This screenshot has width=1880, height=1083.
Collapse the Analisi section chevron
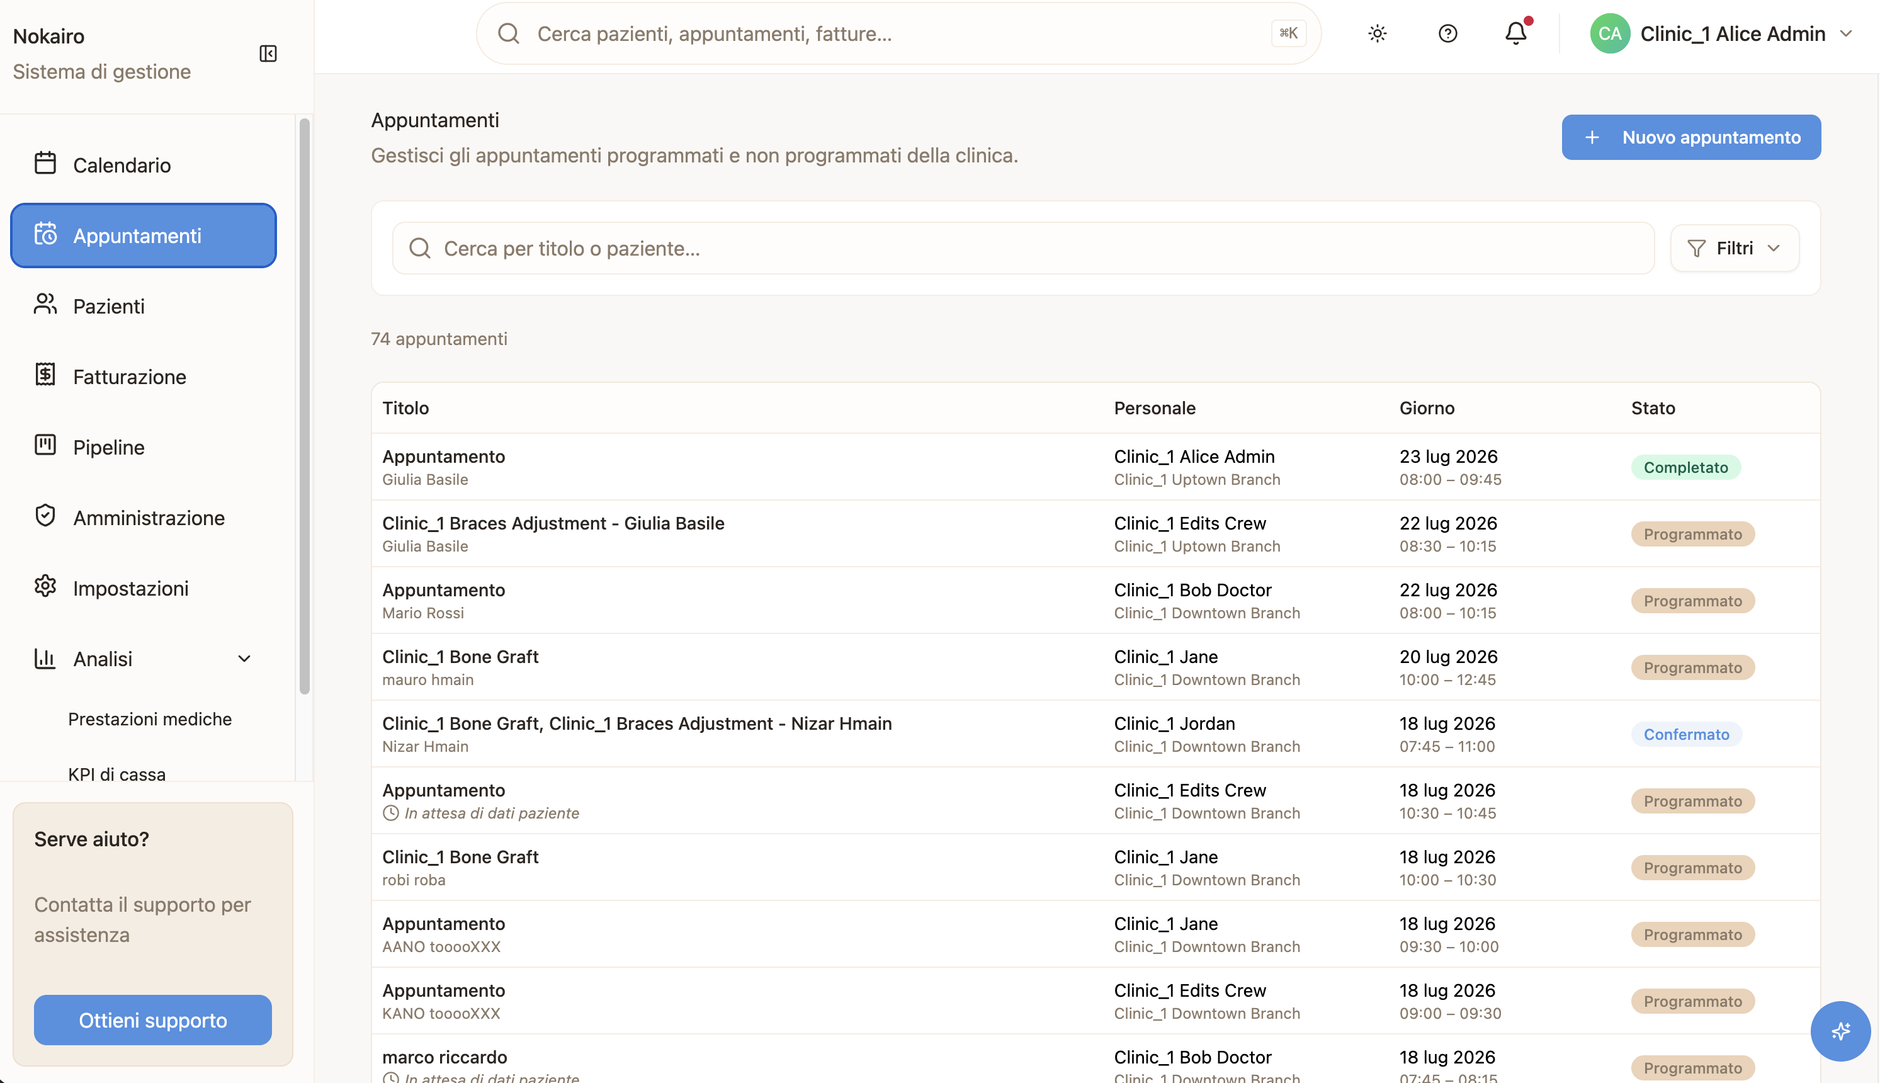tap(244, 659)
